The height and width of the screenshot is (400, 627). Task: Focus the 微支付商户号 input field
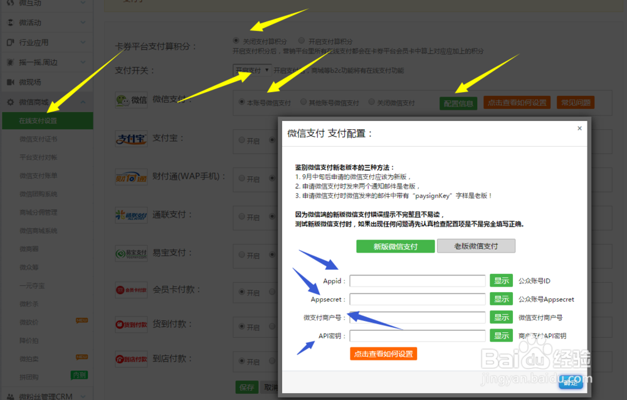418,317
